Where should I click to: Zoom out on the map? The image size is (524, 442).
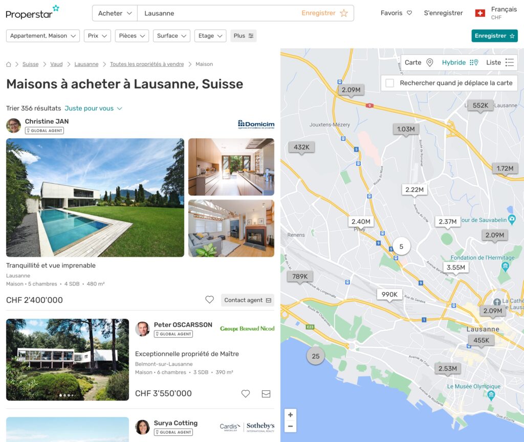pos(291,426)
